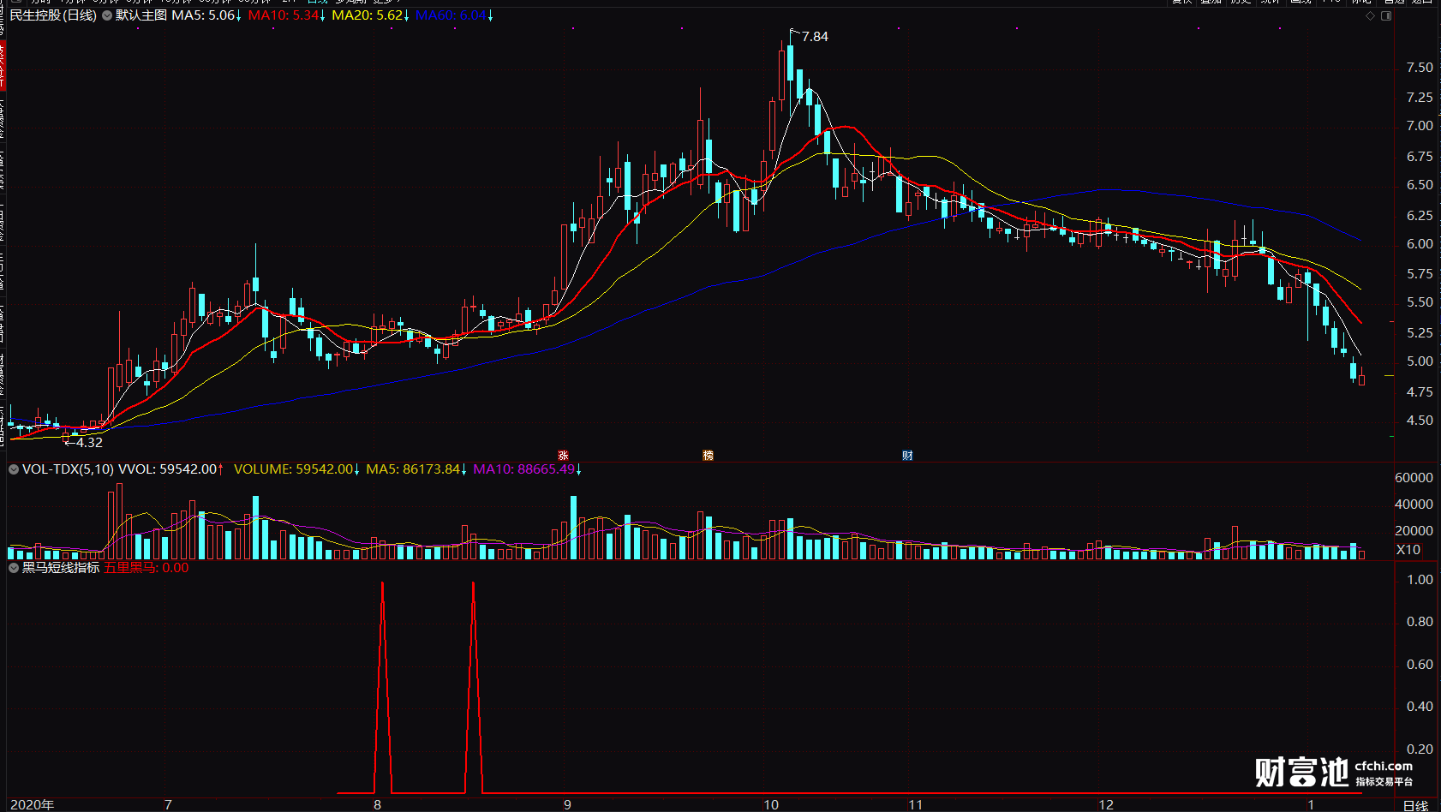The height and width of the screenshot is (812, 1441).
Task: Select the blue MA60: 6.04 moving average label
Action: [x=451, y=15]
